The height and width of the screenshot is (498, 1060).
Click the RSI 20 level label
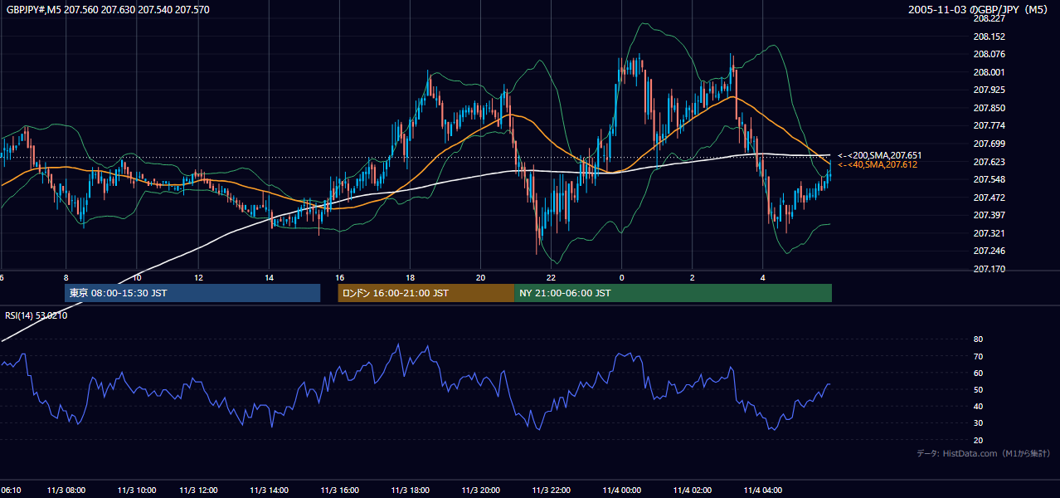[978, 440]
